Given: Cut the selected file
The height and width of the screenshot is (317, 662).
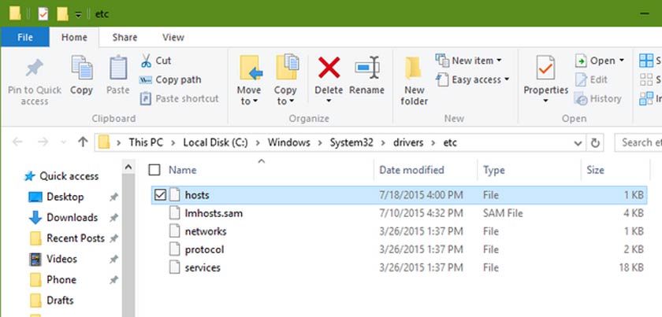Looking at the screenshot, I should pos(156,61).
